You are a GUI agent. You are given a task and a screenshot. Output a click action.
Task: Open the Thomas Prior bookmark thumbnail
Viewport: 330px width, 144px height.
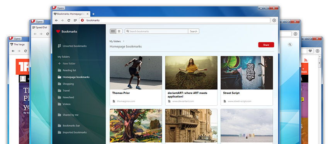tap(136, 73)
